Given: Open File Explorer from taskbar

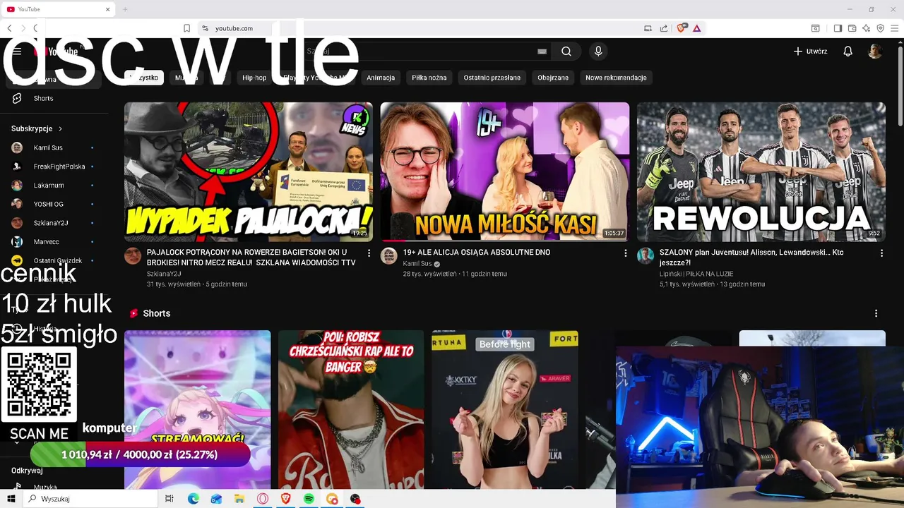Looking at the screenshot, I should tap(239, 499).
